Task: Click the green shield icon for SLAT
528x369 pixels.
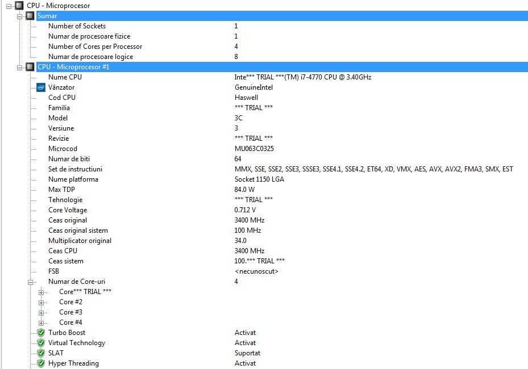Action: (41, 353)
